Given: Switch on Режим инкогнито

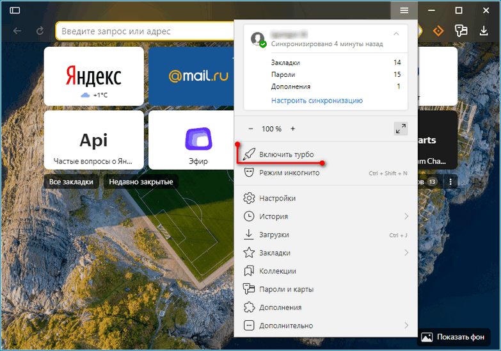Looking at the screenshot, I should pyautogui.click(x=288, y=173).
